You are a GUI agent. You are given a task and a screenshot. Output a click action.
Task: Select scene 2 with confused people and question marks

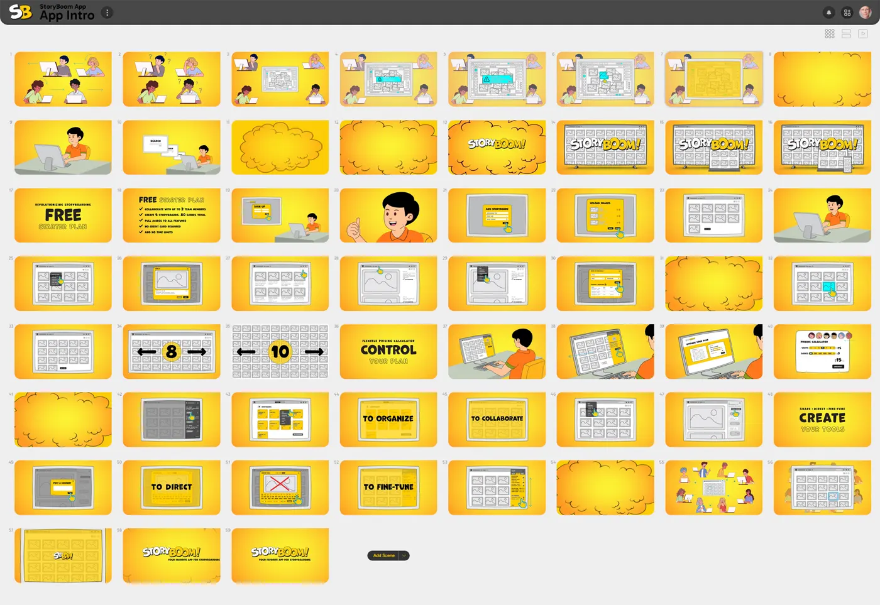[x=172, y=79]
